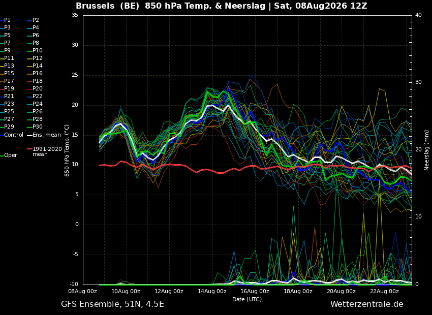Viewport: 432px width, 315px height.
Task: Click the 'Neerslag (mm)' axis label
Action: (426, 150)
